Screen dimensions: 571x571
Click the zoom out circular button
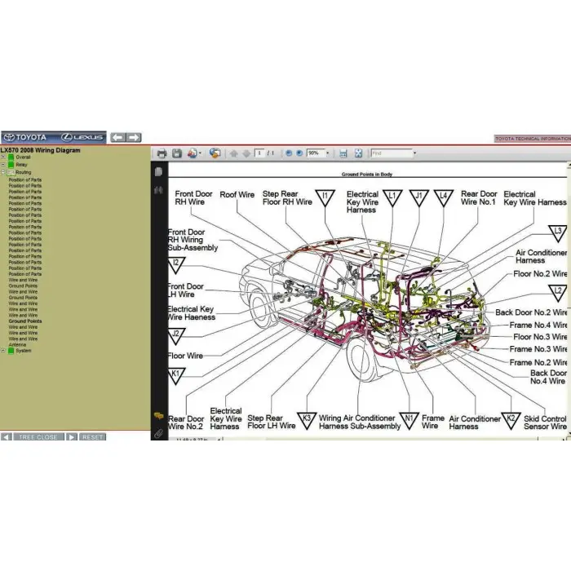(288, 153)
